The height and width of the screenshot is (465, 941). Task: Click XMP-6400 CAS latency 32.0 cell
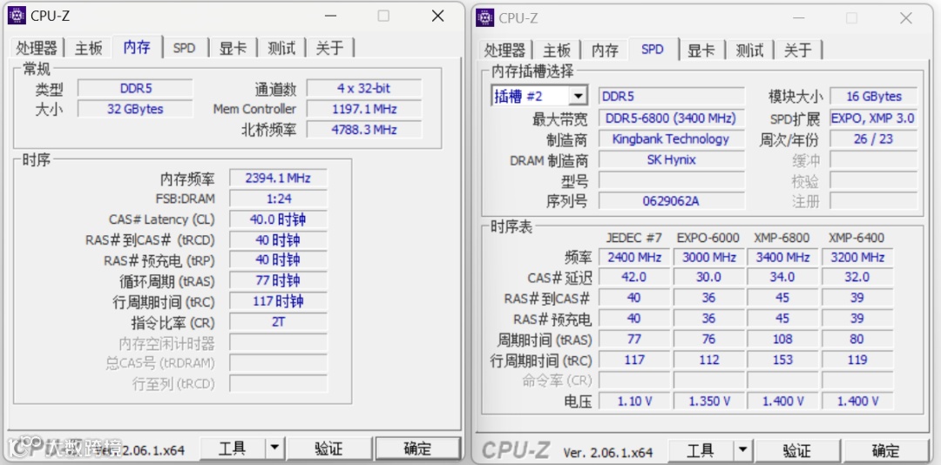point(857,277)
